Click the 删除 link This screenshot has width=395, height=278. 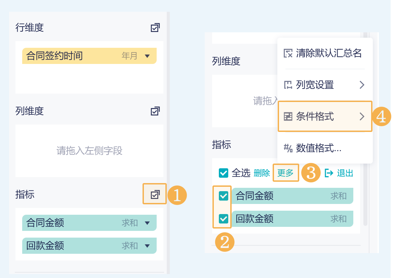[x=262, y=173]
